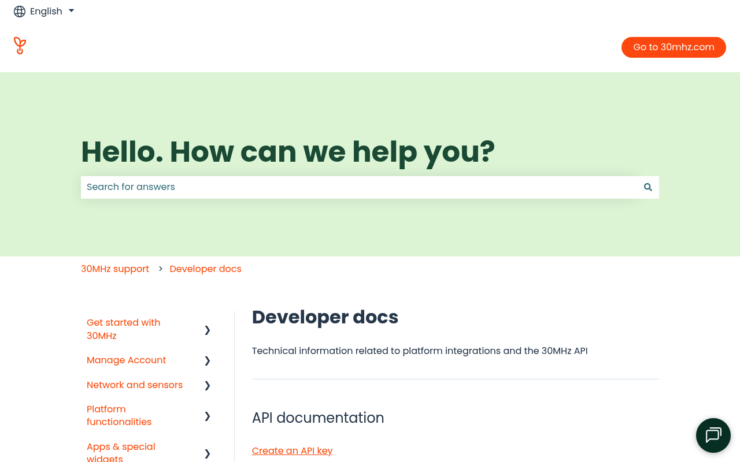Expand the Platform functionalities section
740x462 pixels.
(x=208, y=416)
